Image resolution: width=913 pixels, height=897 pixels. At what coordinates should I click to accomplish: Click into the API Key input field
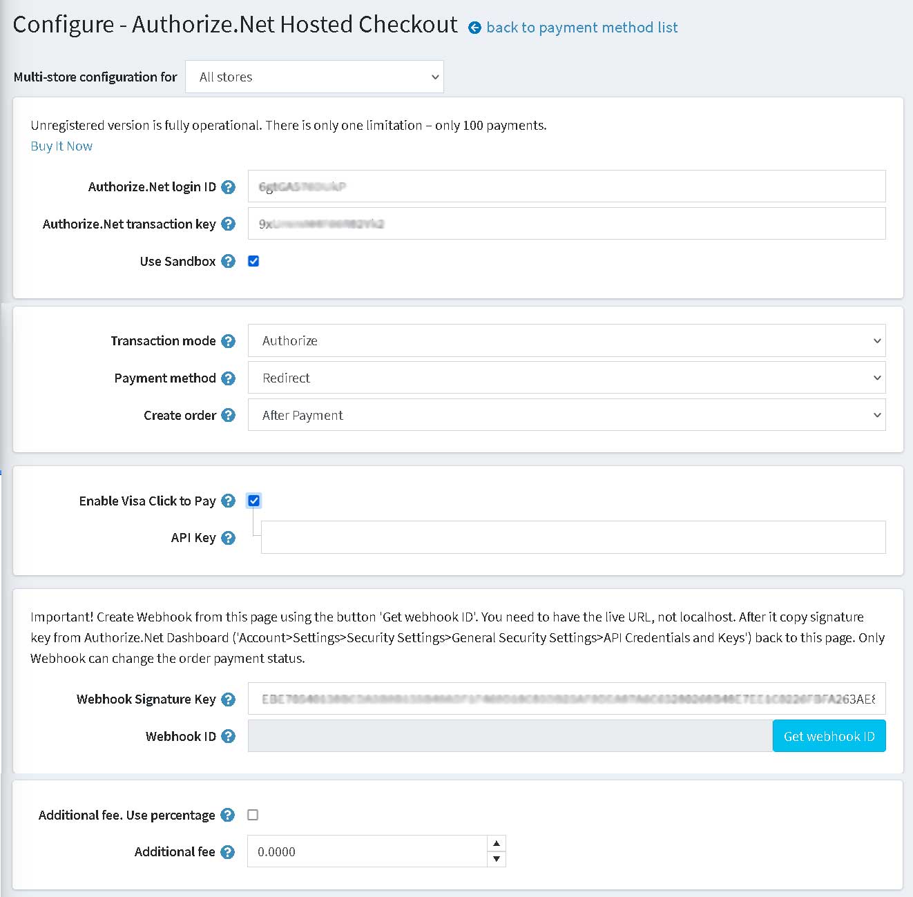click(x=573, y=537)
